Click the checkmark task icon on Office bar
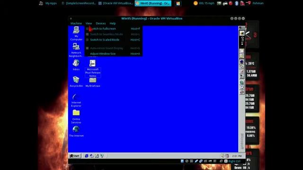Screen dimensions: 303x170 [x=242, y=71]
